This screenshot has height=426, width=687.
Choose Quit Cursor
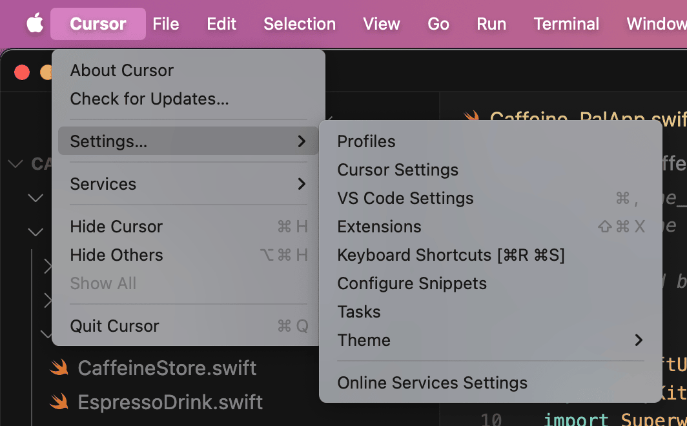click(x=114, y=326)
